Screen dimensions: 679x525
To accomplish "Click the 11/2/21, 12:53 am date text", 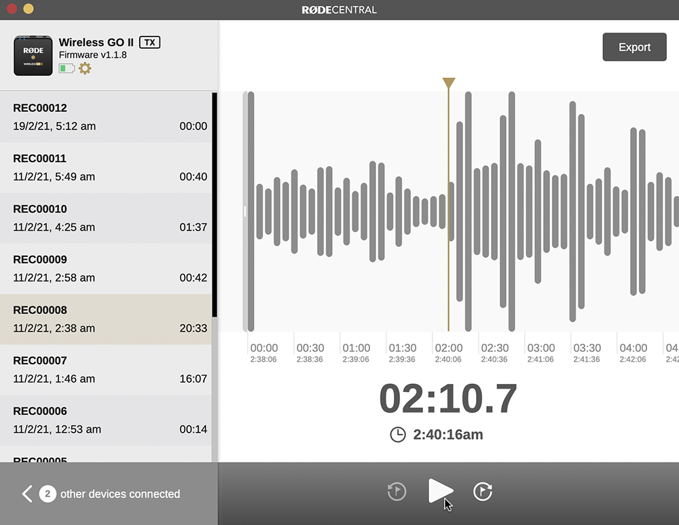I will (x=57, y=429).
